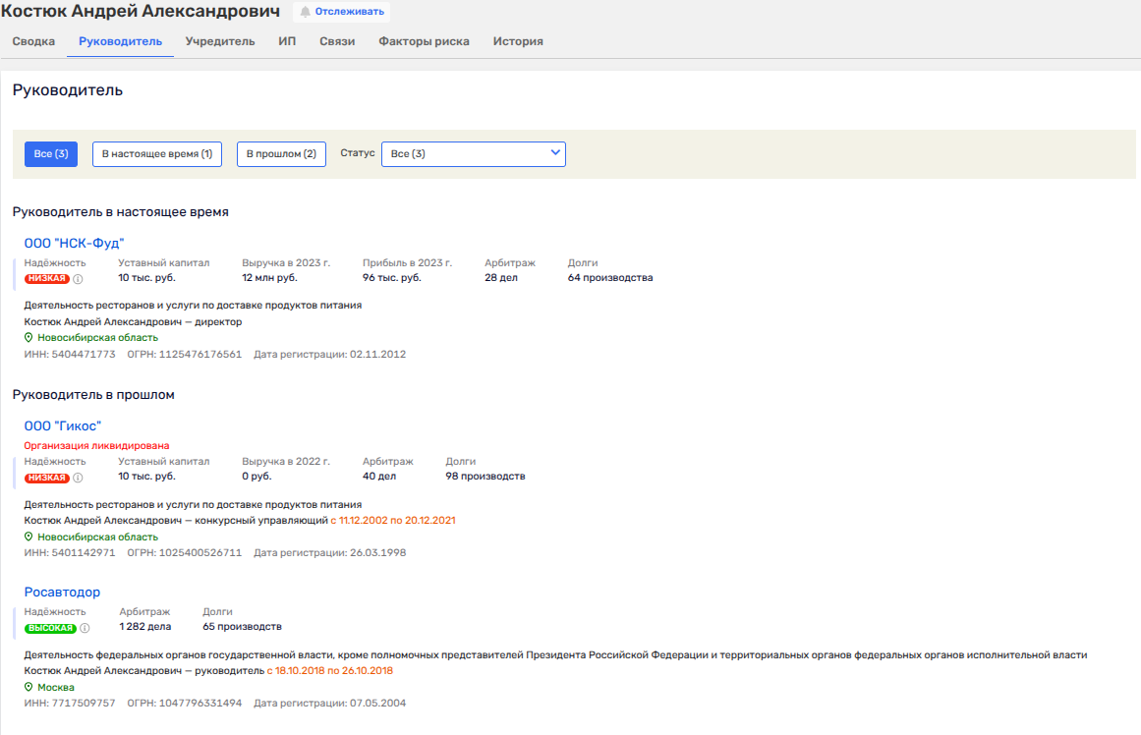Open the История tab
Screen dimensions: 1141x735
tap(518, 41)
